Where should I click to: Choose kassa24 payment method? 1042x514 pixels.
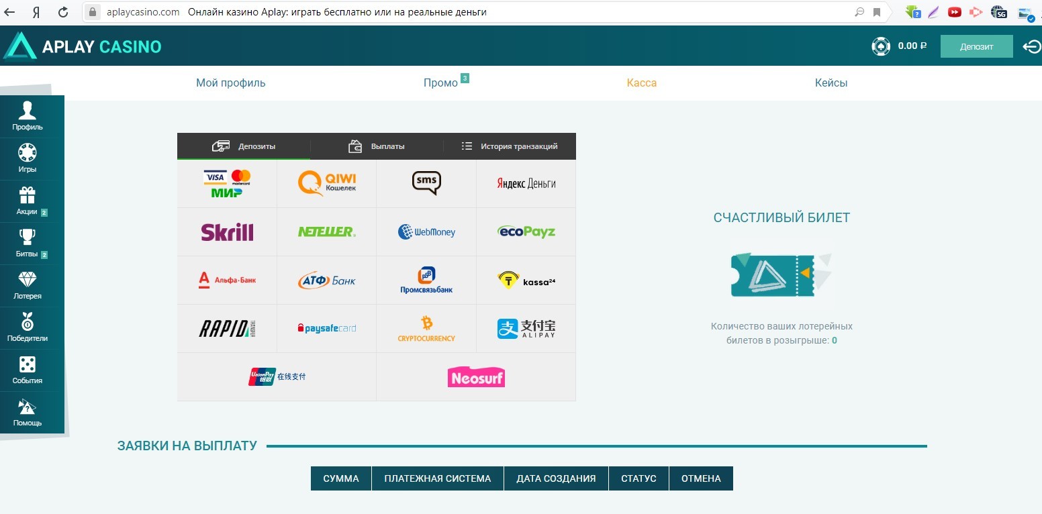(526, 280)
